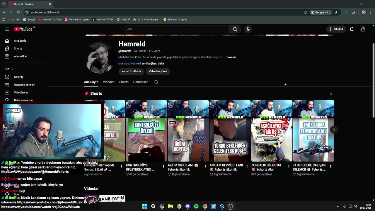
Task: Open the Oluştur create menu
Action: pyautogui.click(x=336, y=29)
